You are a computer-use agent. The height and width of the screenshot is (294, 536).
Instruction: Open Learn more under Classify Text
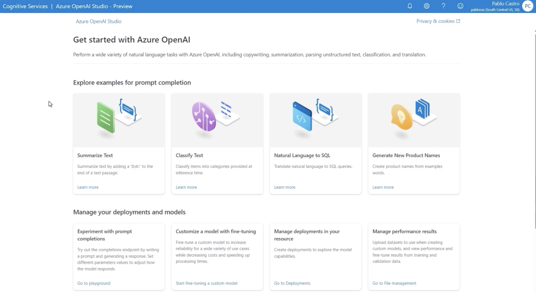pyautogui.click(x=186, y=187)
